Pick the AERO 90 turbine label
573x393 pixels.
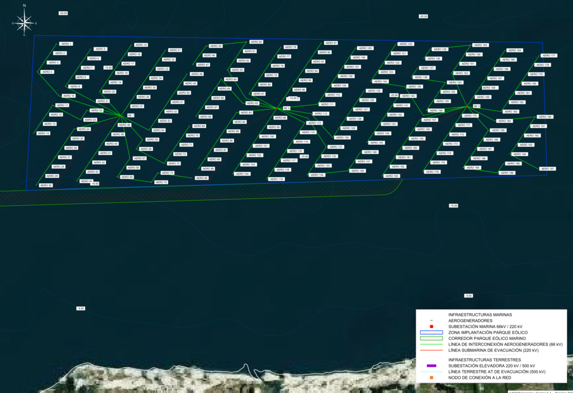pos(201,178)
